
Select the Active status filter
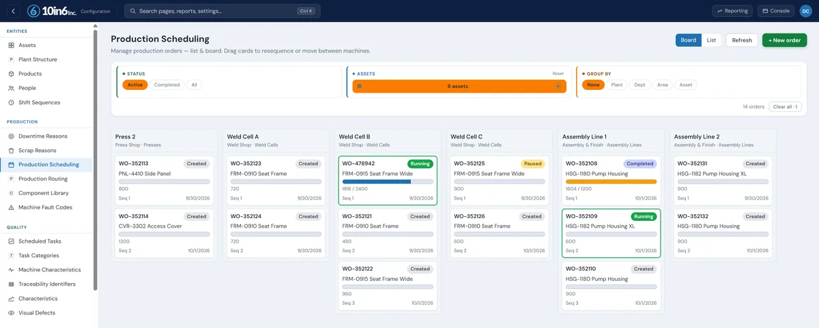pos(135,85)
